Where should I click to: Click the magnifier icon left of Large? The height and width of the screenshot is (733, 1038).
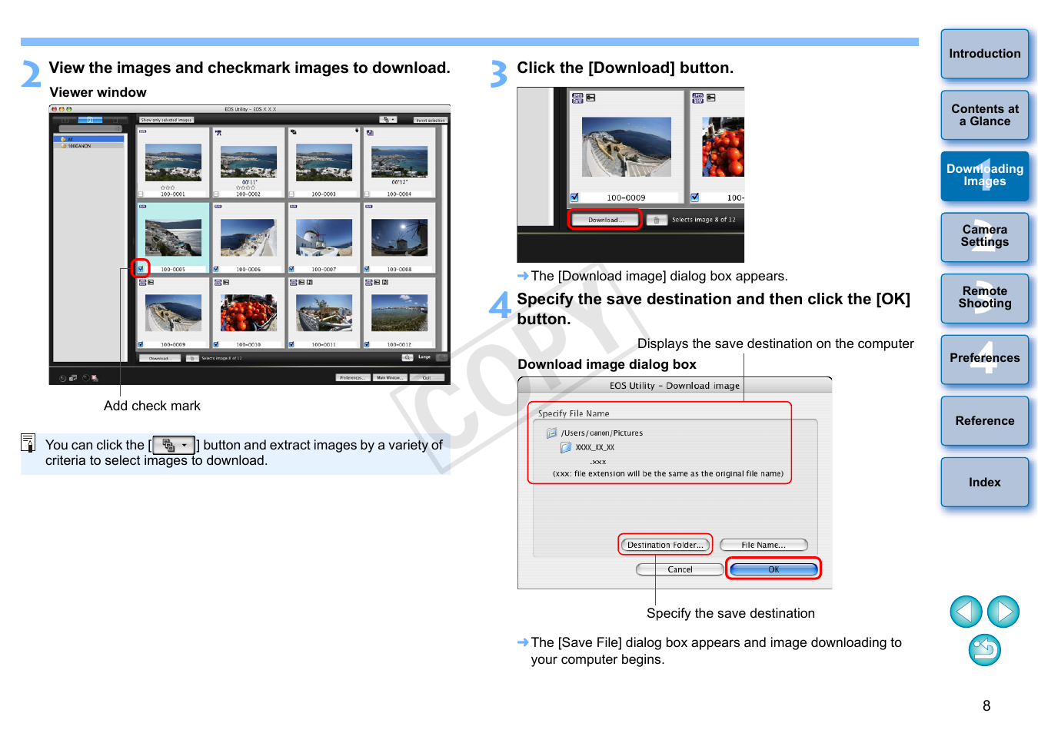tap(407, 357)
